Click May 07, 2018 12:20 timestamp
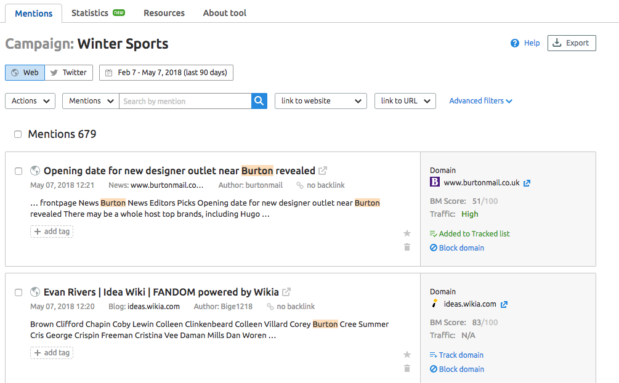This screenshot has height=383, width=619. [x=62, y=307]
